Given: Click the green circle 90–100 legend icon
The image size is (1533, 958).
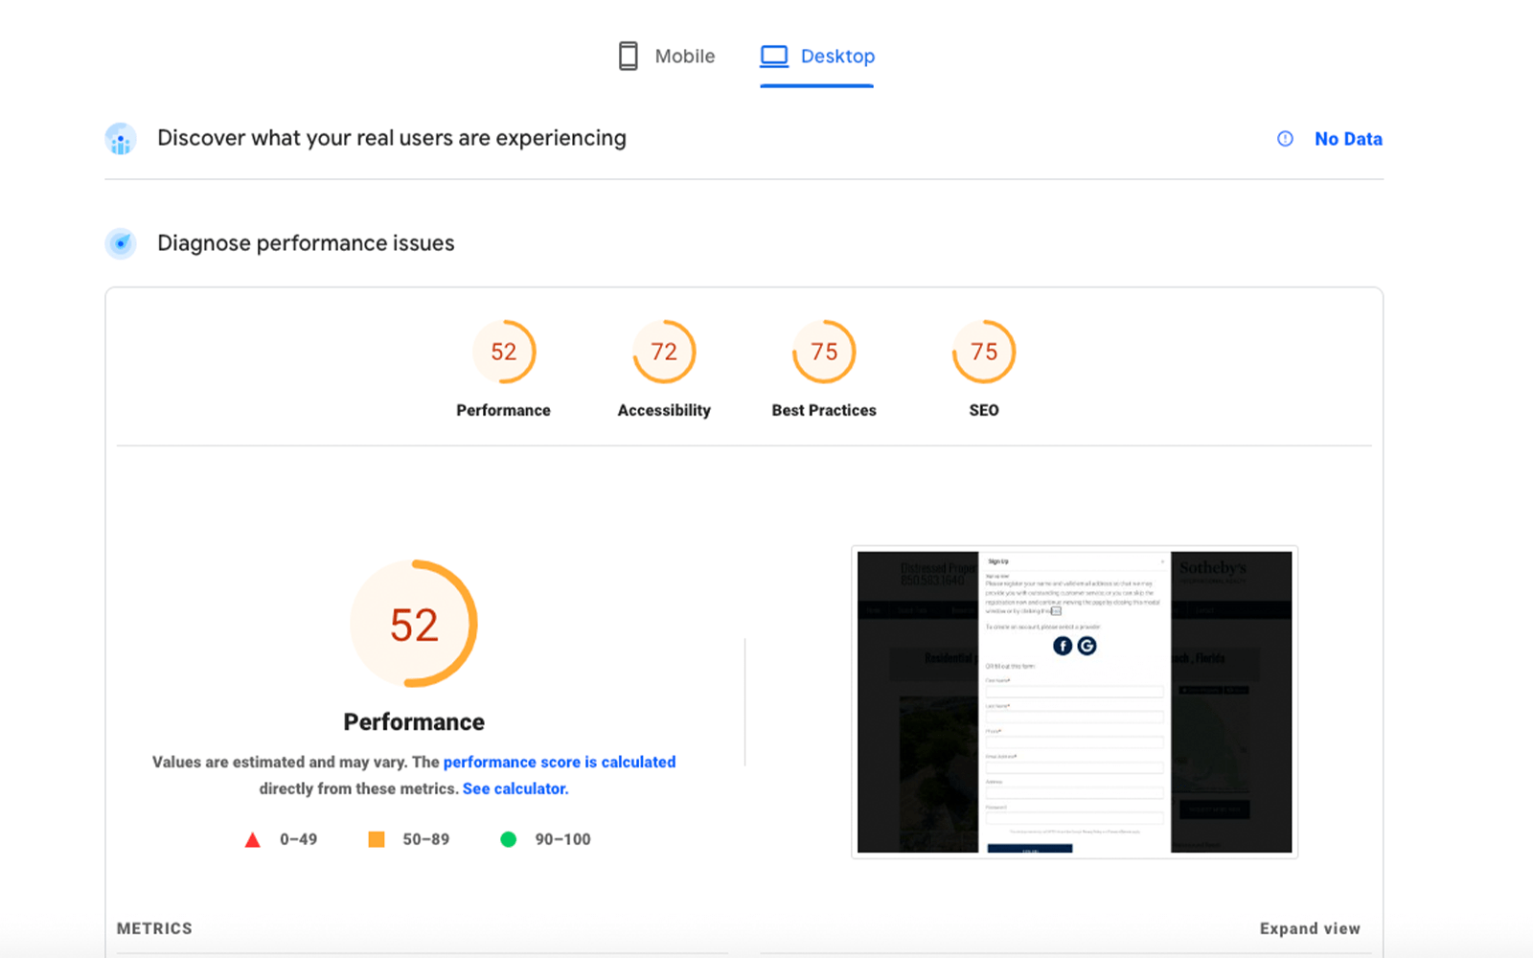Looking at the screenshot, I should tap(509, 839).
